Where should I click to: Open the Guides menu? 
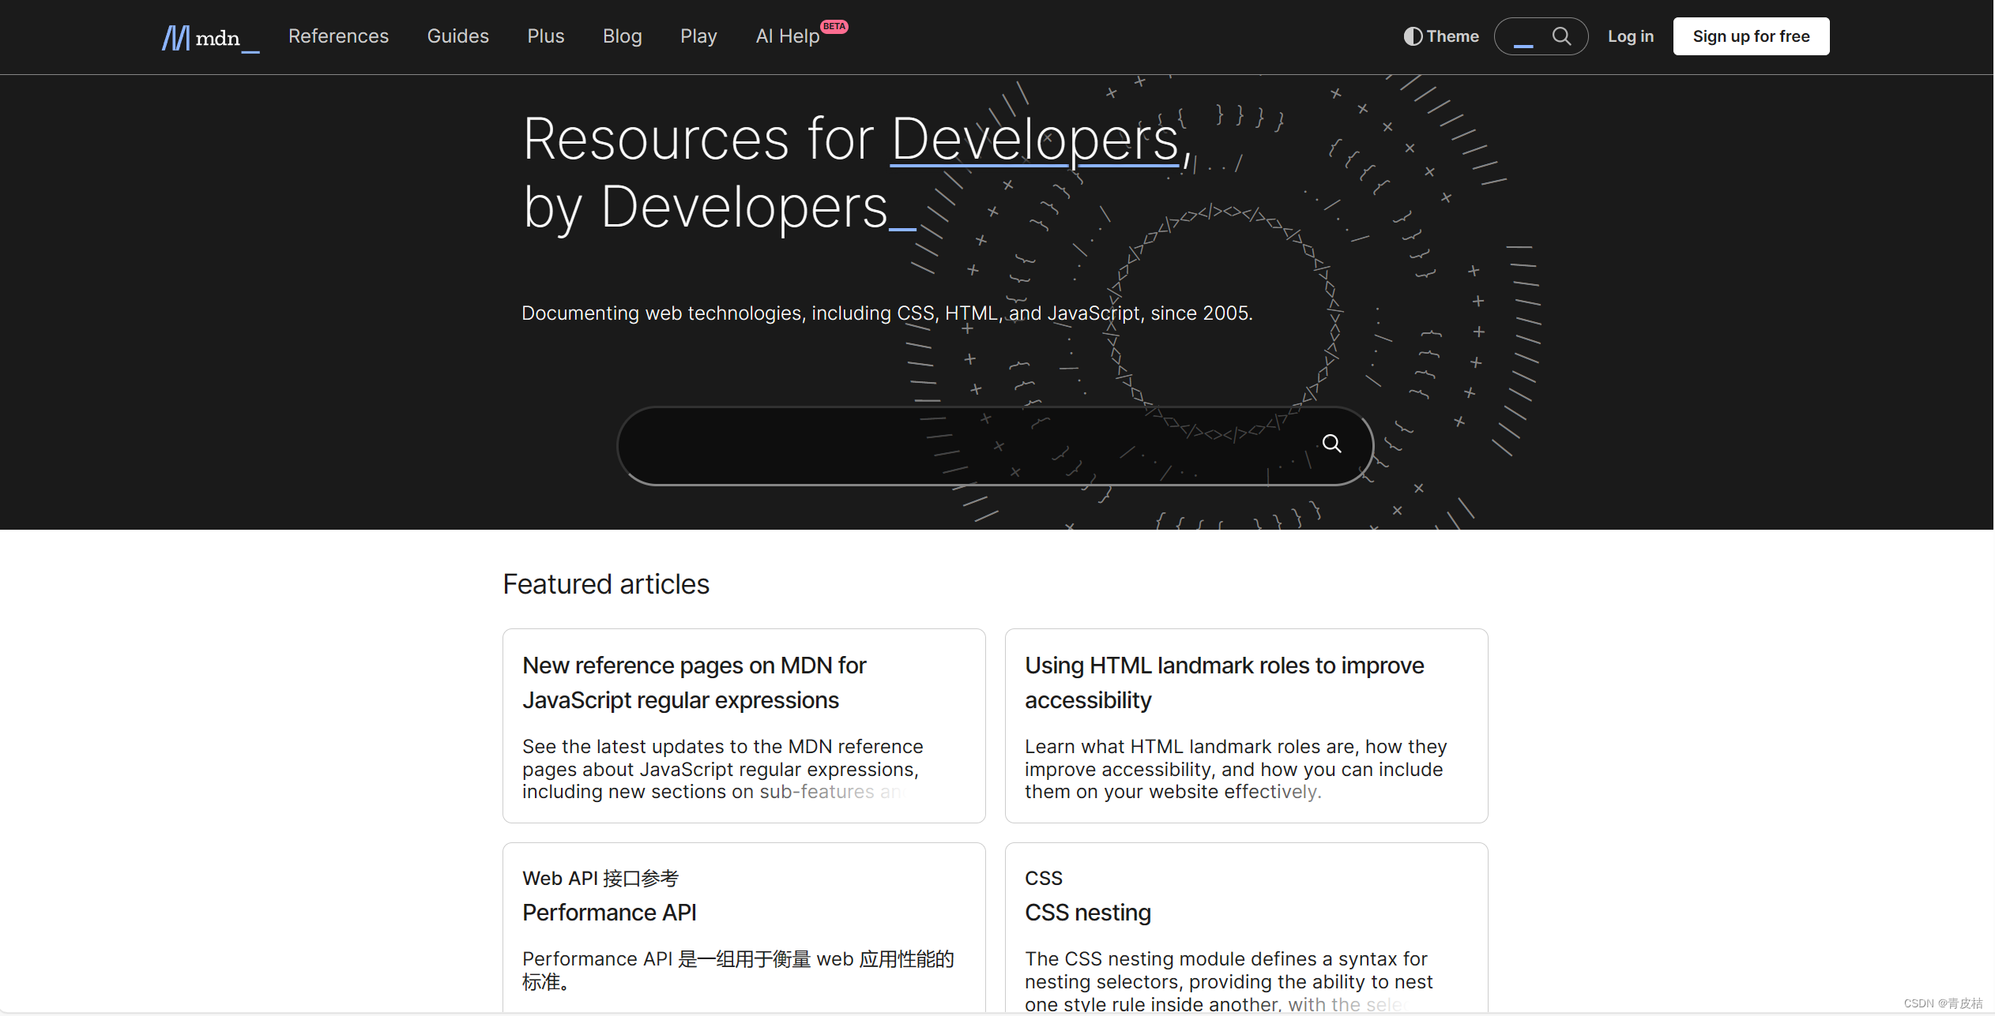pos(457,36)
